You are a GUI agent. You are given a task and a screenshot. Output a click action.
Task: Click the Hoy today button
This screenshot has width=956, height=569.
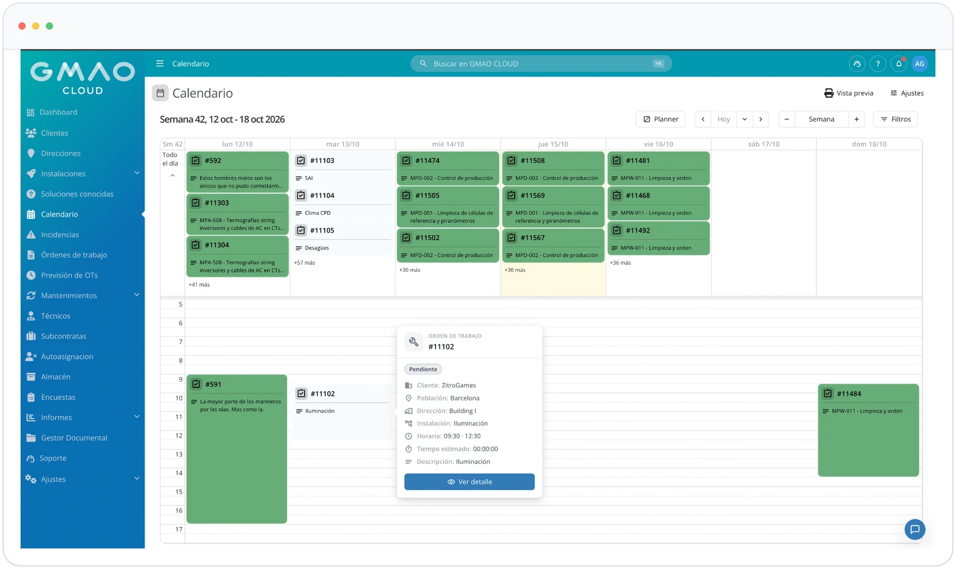pyautogui.click(x=724, y=119)
